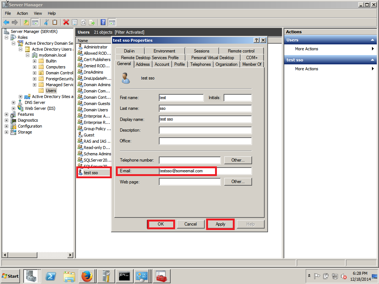The height and width of the screenshot is (284, 379).
Task: Open the Action Center flag in system tray
Action: click(317, 276)
